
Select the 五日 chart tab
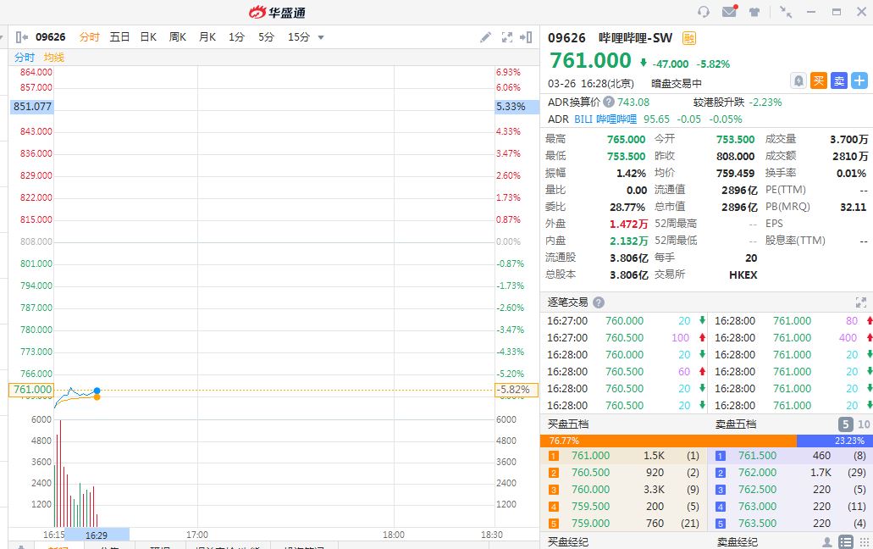(119, 37)
